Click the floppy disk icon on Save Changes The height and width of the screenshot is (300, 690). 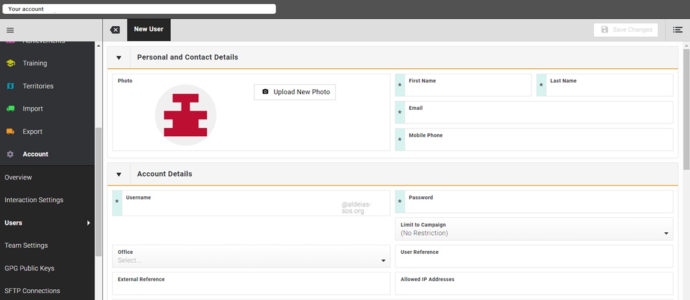click(605, 29)
